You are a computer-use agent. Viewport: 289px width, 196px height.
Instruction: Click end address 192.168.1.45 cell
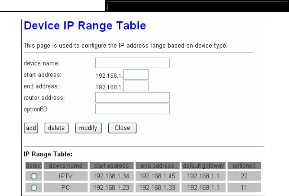[x=157, y=176]
